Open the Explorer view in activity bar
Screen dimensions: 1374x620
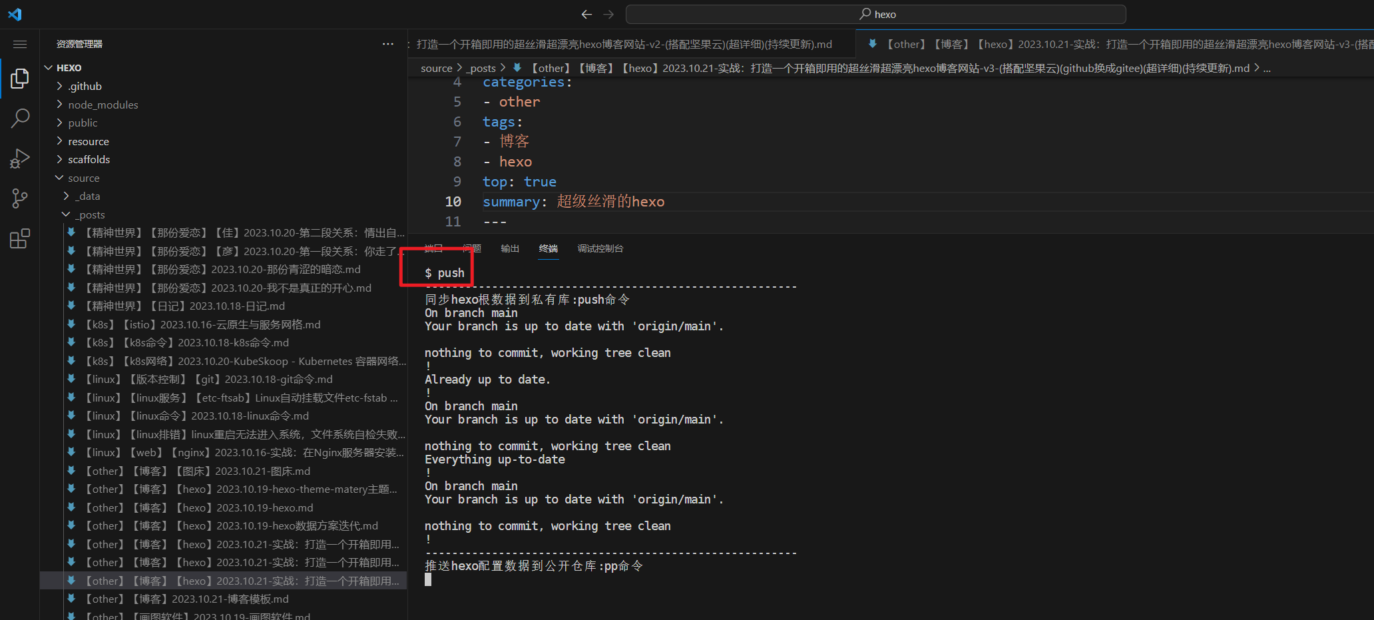(x=20, y=79)
